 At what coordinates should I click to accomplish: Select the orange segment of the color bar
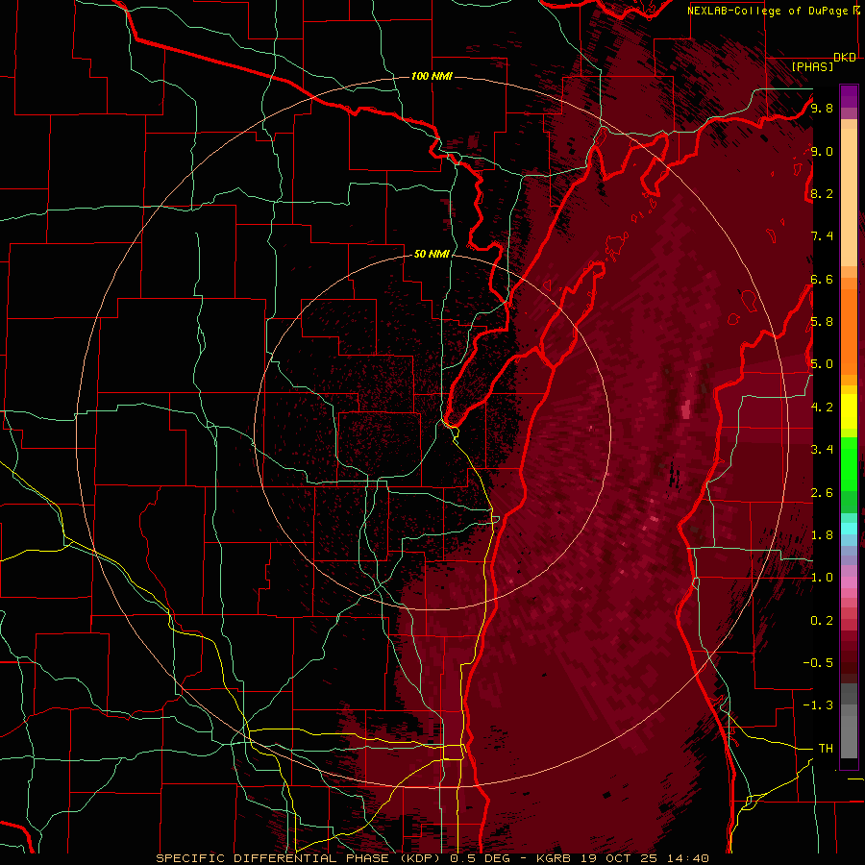[x=849, y=331]
